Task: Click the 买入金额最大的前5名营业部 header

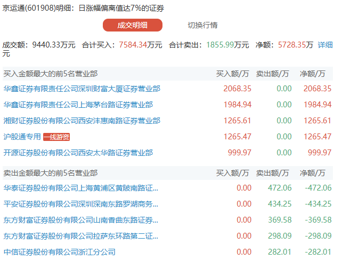Action: (x=51, y=74)
